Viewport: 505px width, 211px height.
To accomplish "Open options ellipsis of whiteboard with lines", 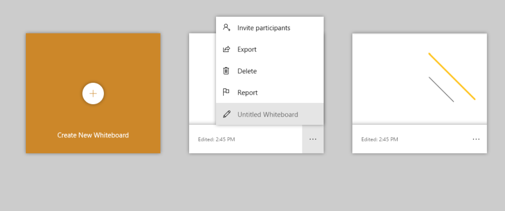I will pos(476,139).
